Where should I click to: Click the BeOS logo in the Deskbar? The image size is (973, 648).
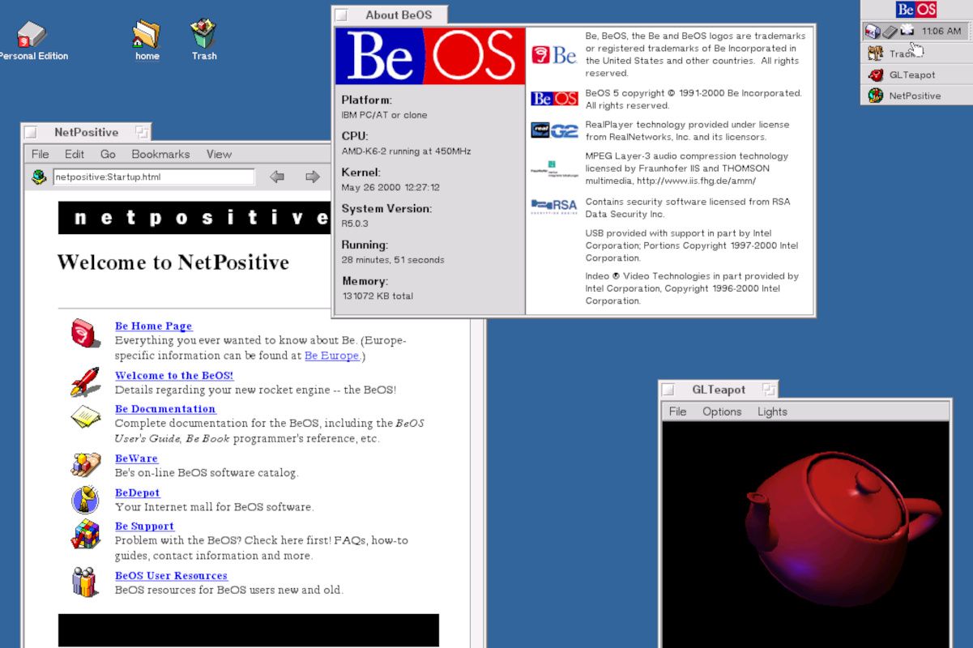pos(916,10)
